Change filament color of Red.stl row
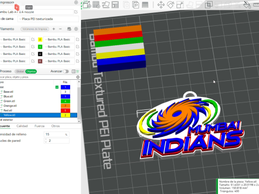 pos(65,110)
